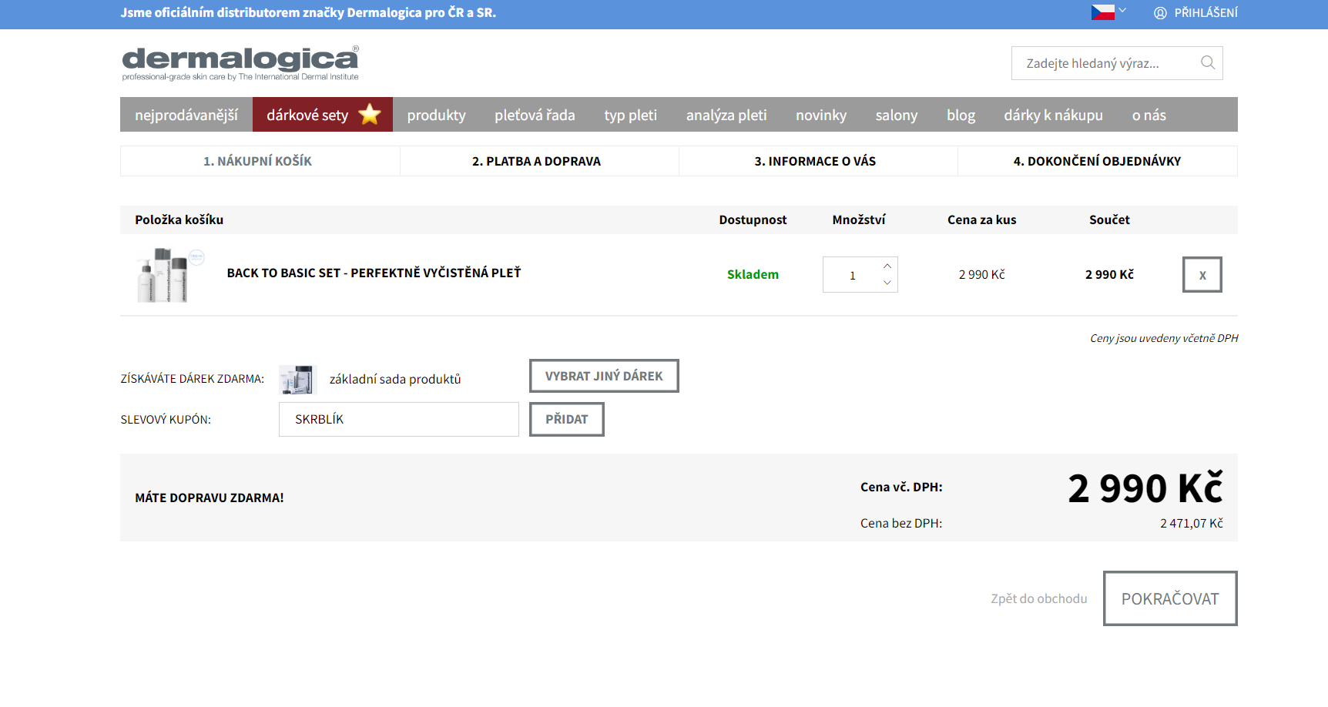
Task: Click the magnifier search icon
Action: (1207, 63)
